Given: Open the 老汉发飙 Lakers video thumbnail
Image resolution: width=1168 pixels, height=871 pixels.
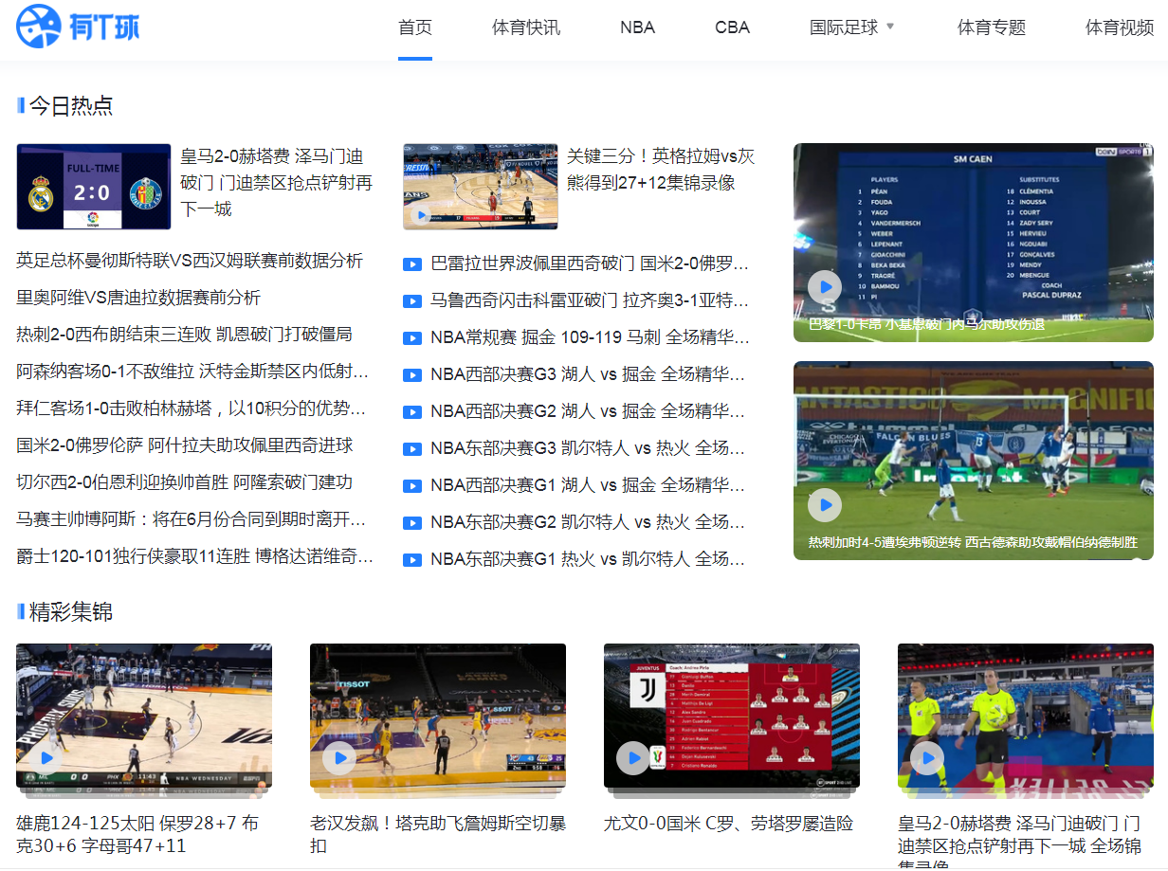Looking at the screenshot, I should coord(438,716).
